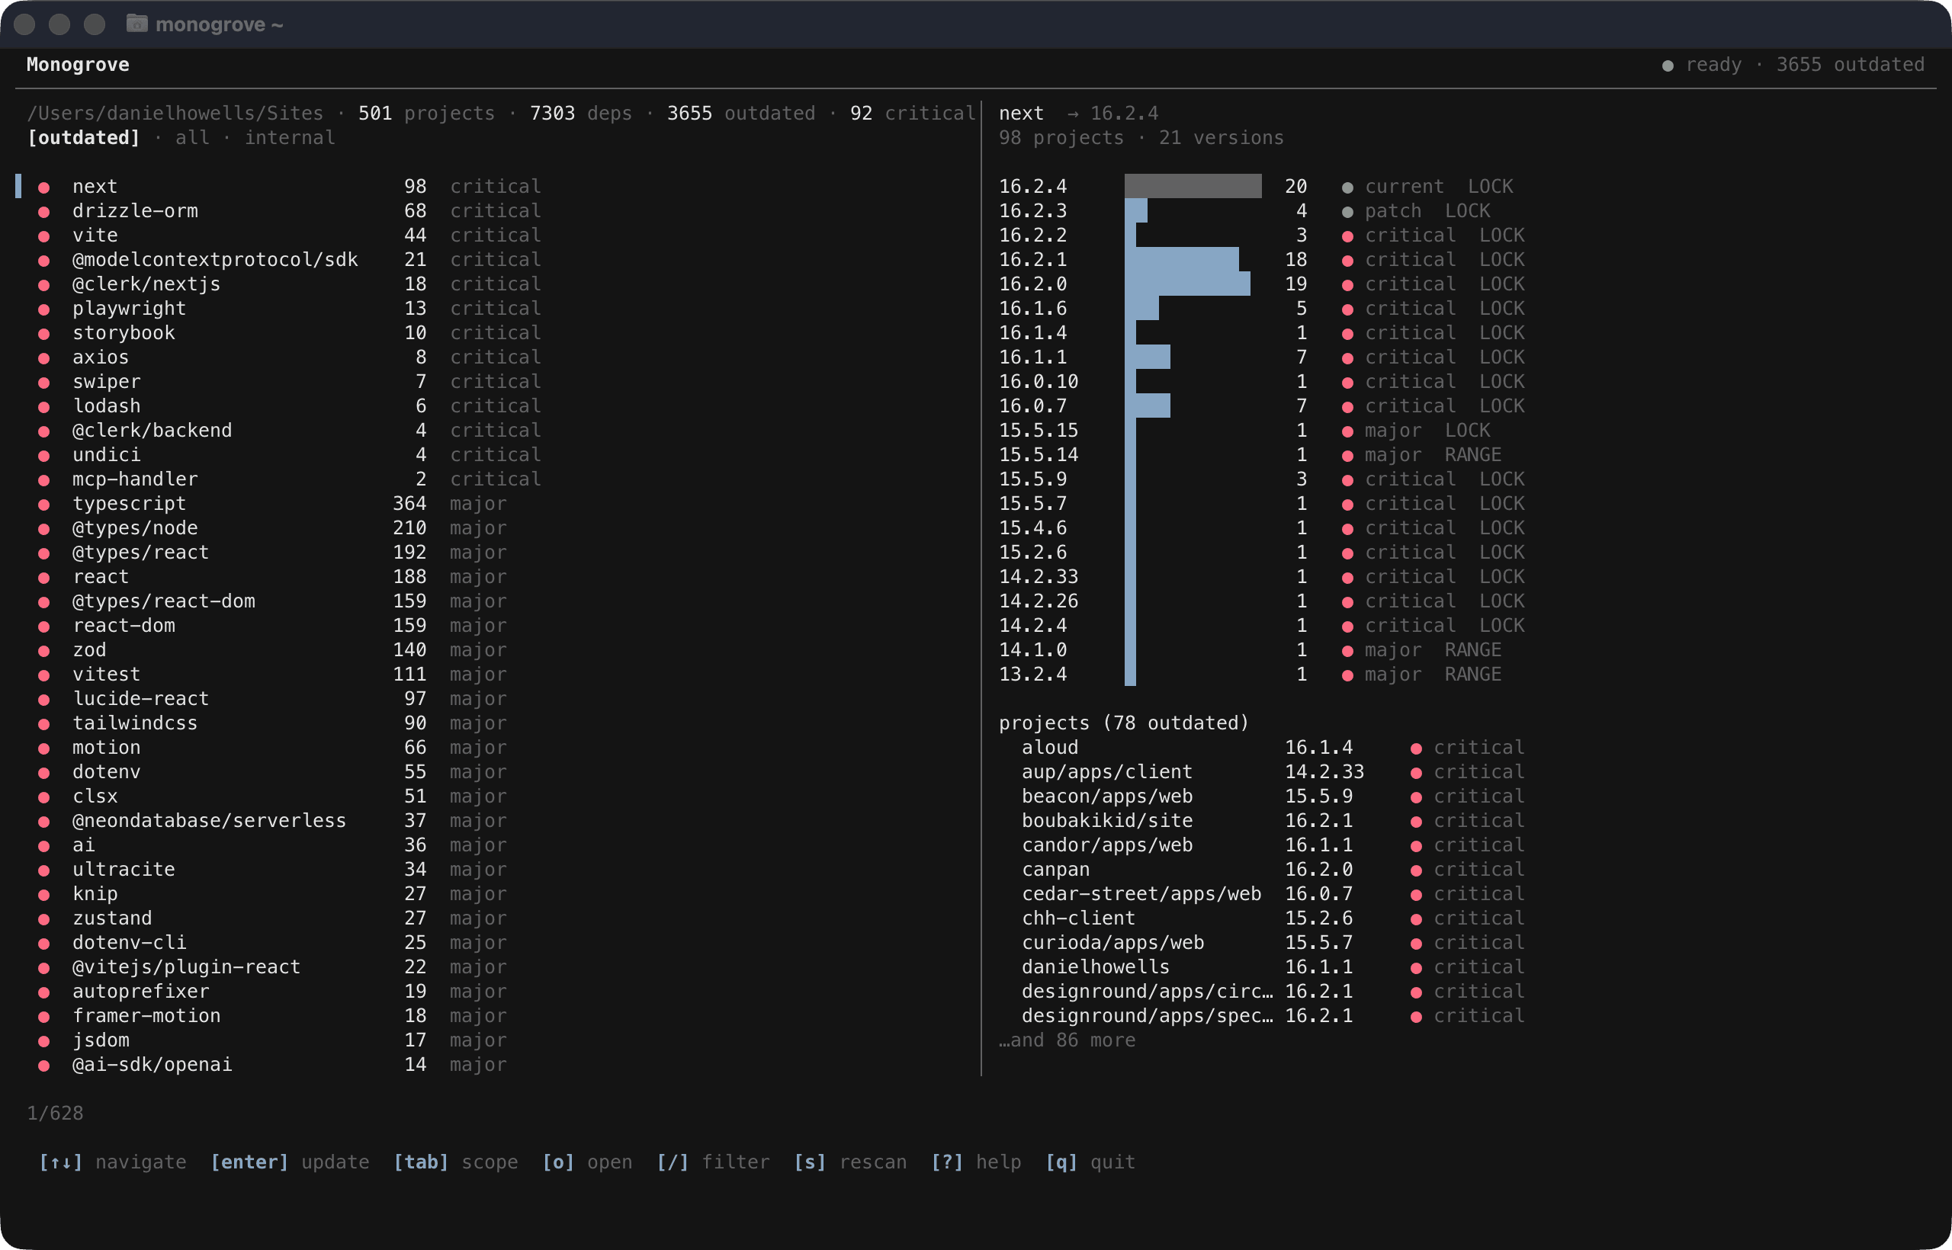Click the cedar-street/apps/web project entry
Screen dimensions: 1952x1250
[x=1141, y=893]
